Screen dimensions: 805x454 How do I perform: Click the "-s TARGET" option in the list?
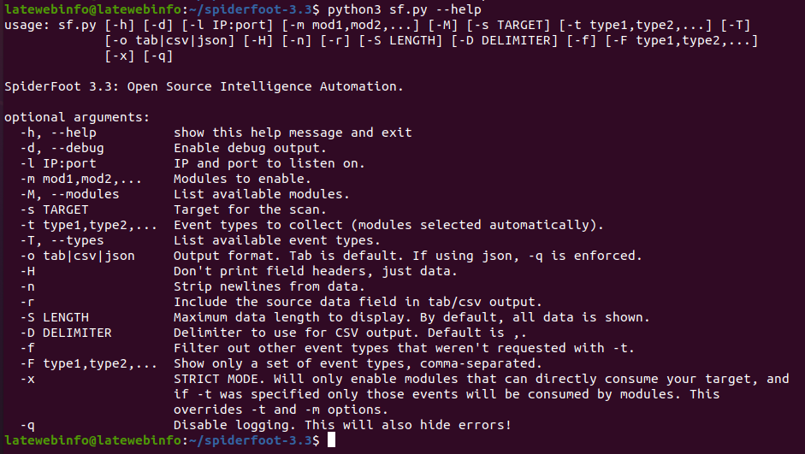click(x=54, y=209)
